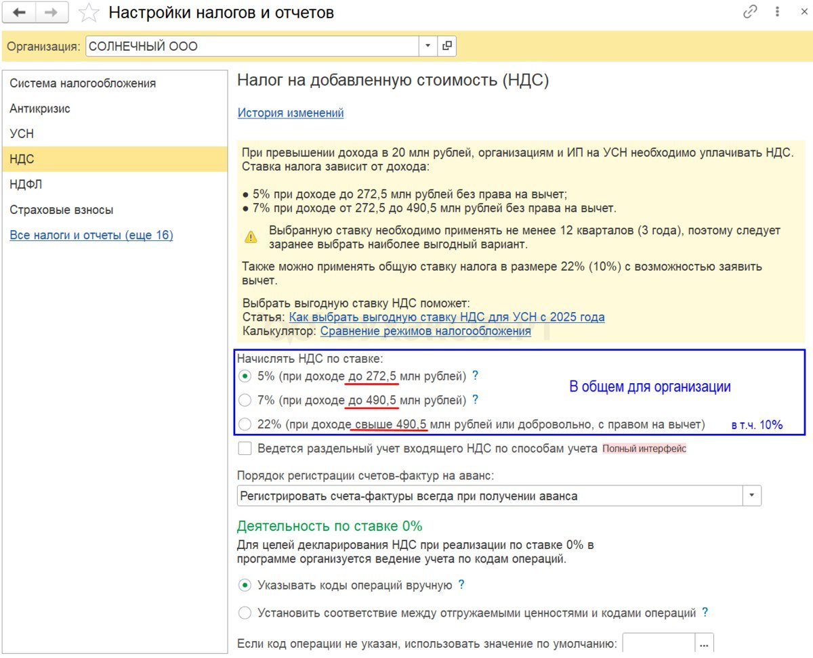Screen dimensions: 813x658
Task: Select the 5% НДС rate option
Action: (245, 376)
